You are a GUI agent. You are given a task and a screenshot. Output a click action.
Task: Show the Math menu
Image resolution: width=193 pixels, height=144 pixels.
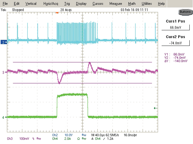[x=131, y=4]
